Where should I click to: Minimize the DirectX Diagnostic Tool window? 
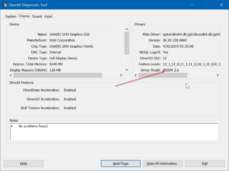192,5
